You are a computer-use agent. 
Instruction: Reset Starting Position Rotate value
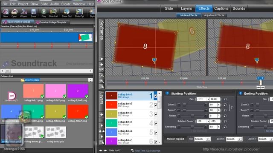click(x=225, y=116)
